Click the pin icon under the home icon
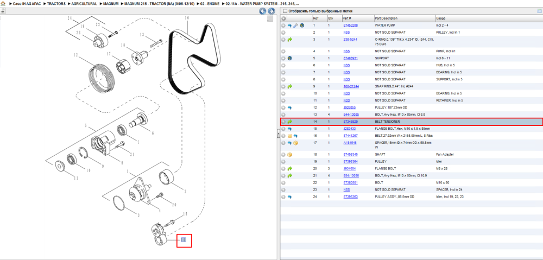The width and height of the screenshot is (543, 260). [x=3, y=11]
